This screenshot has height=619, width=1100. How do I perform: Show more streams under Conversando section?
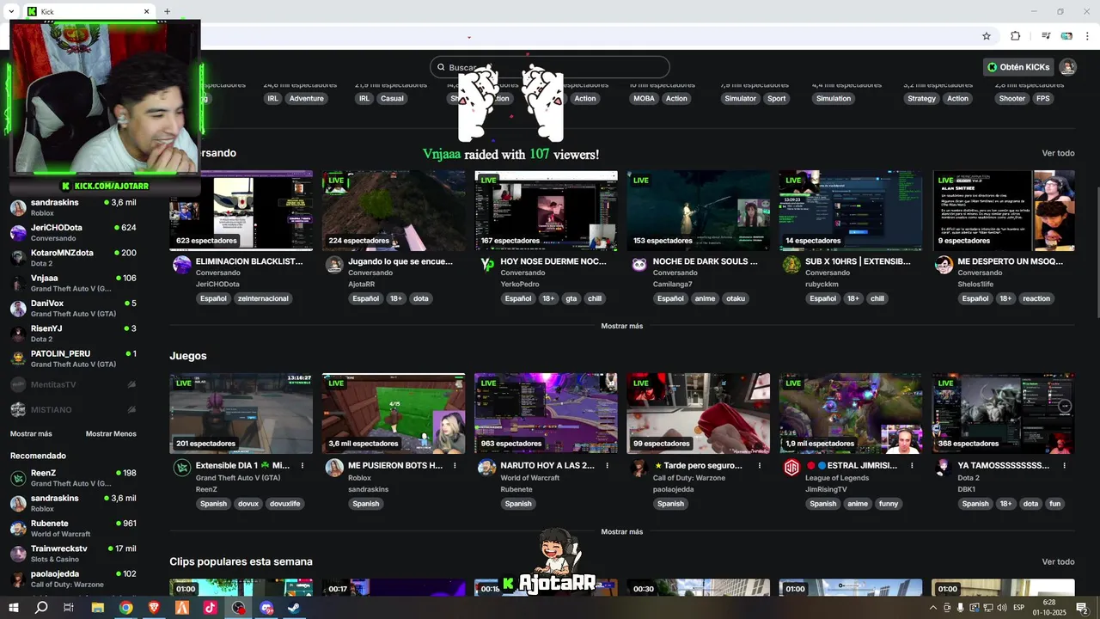click(x=622, y=326)
